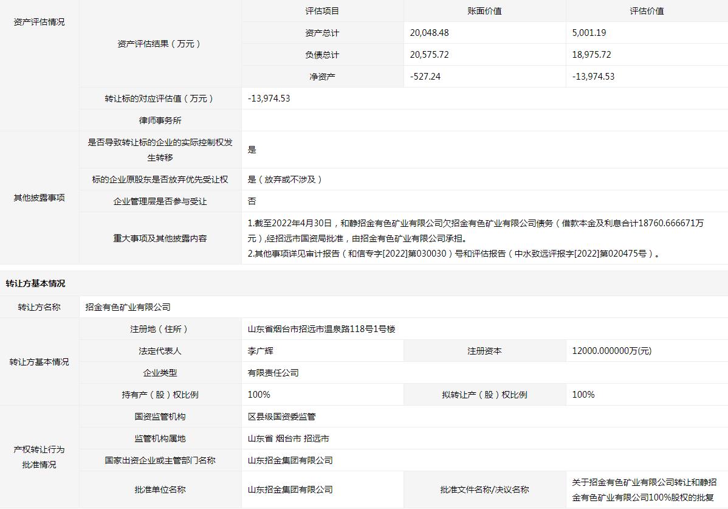Click the 净资产 appraised value -13,974.53
This screenshot has height=509, width=728.
pos(593,77)
